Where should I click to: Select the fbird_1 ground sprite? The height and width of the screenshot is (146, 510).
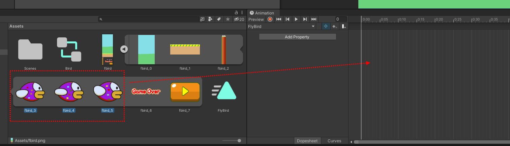(185, 49)
